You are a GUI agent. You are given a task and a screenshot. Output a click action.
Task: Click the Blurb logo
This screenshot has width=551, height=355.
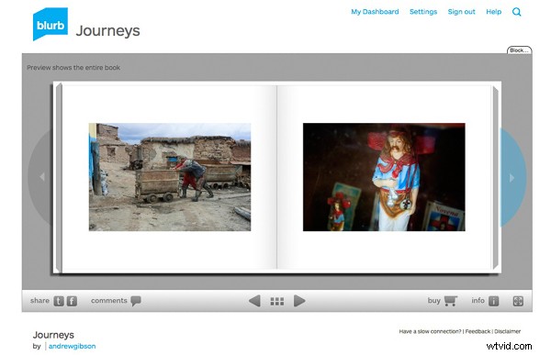51,24
